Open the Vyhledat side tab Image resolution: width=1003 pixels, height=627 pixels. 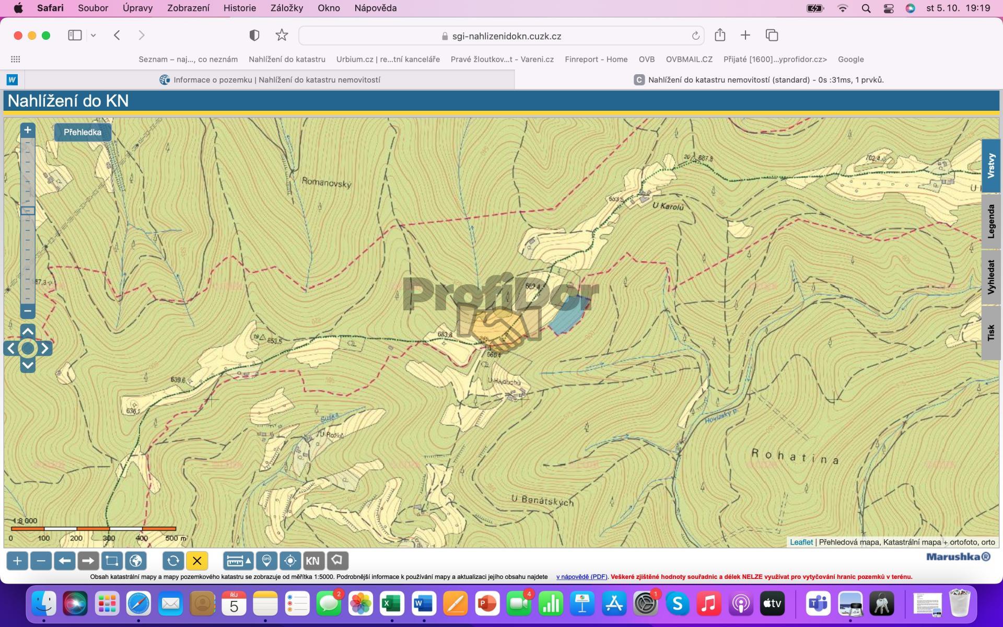[991, 277]
